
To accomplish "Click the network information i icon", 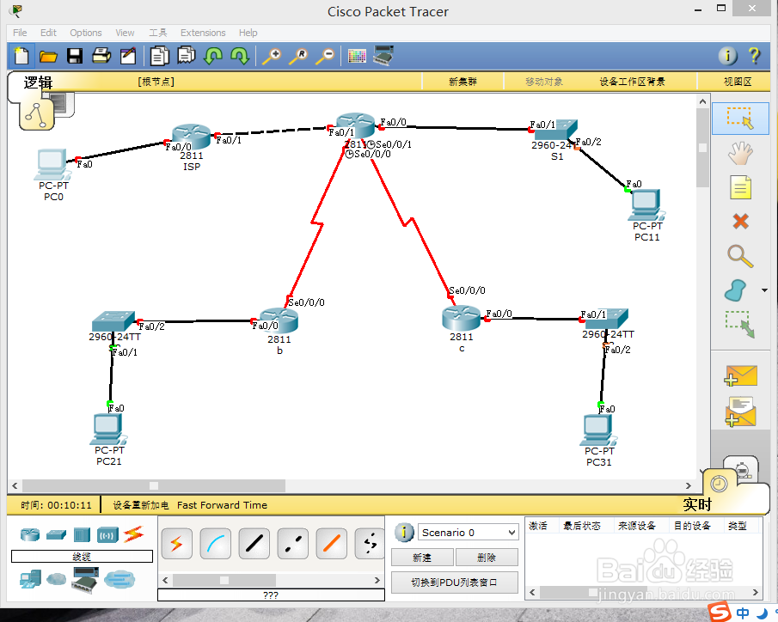I will point(728,56).
